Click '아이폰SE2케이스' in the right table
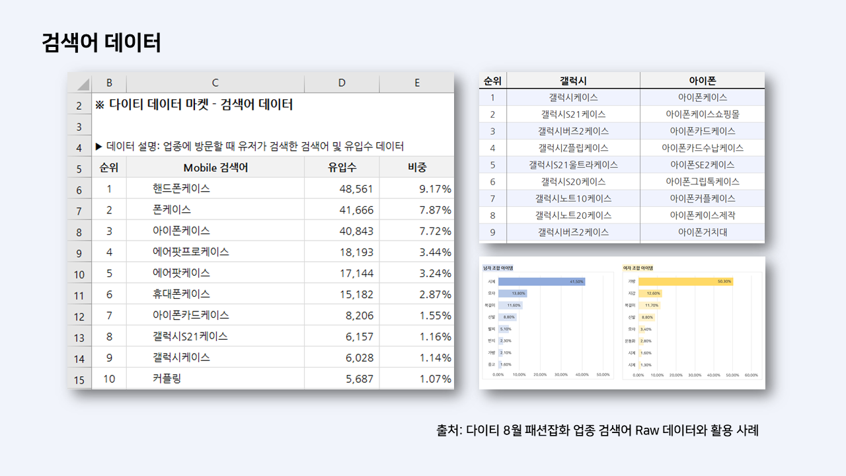 click(x=703, y=165)
